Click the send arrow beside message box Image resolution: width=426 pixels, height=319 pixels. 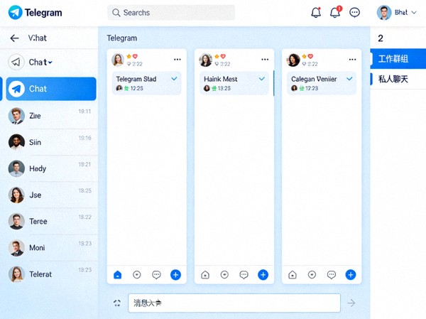click(x=351, y=303)
